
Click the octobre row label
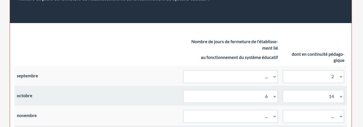click(25, 96)
